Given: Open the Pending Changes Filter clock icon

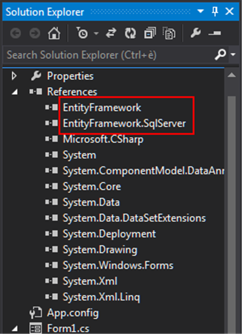Looking at the screenshot, I should pyautogui.click(x=82, y=33).
